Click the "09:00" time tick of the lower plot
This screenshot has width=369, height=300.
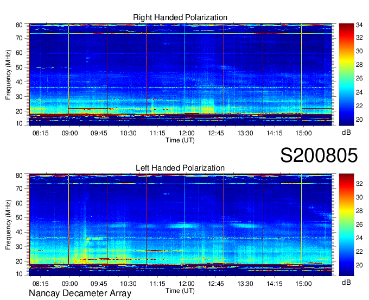pos(69,284)
